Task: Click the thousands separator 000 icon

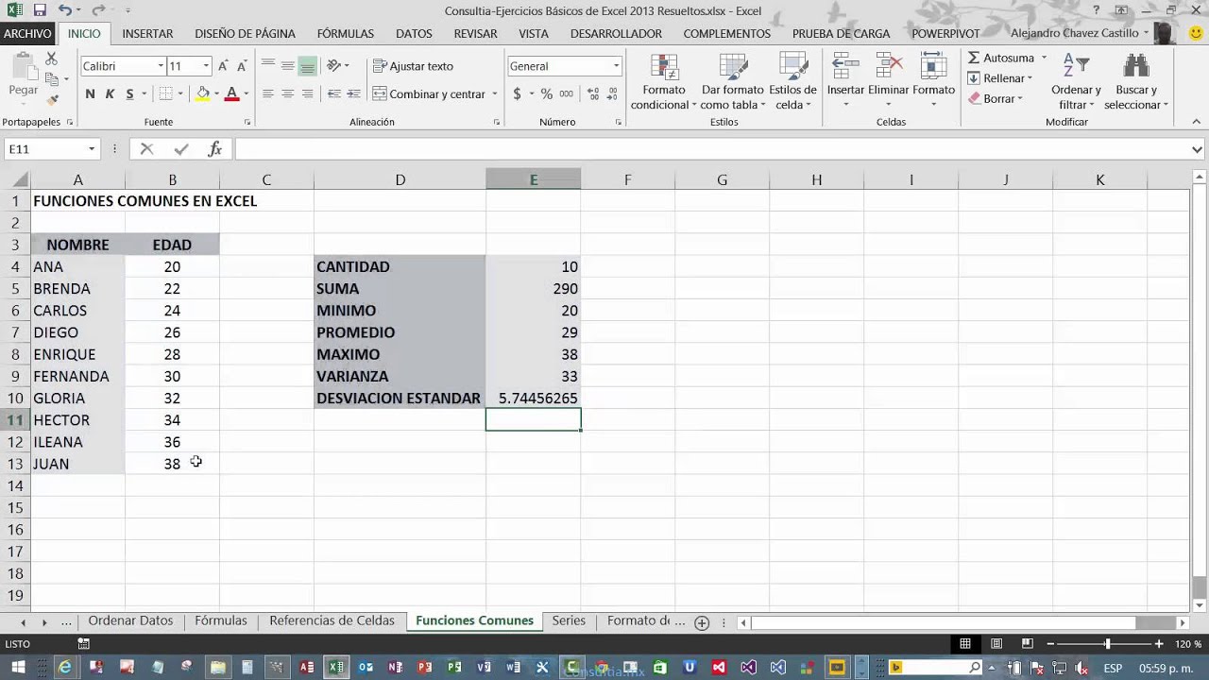Action: click(566, 93)
